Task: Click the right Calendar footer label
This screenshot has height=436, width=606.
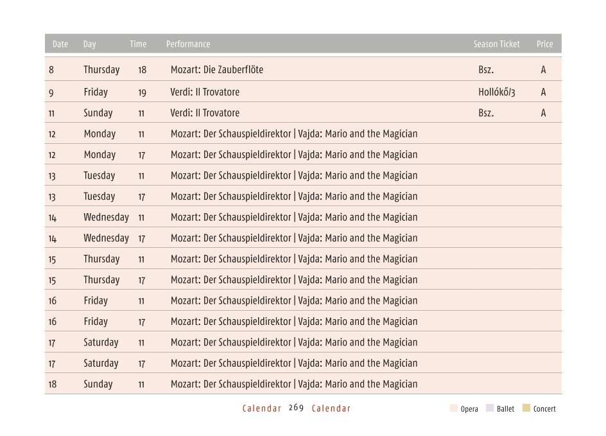Action: (x=331, y=408)
